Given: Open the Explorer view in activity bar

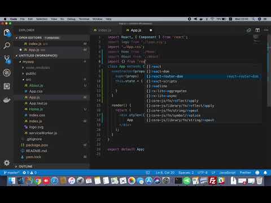Looking at the screenshot, I should (x=7, y=33).
